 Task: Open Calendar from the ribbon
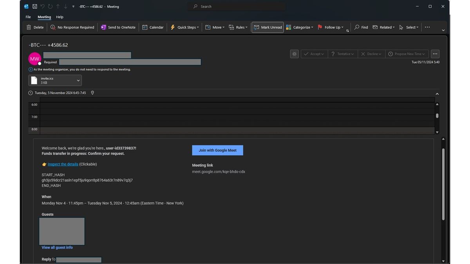pyautogui.click(x=153, y=27)
